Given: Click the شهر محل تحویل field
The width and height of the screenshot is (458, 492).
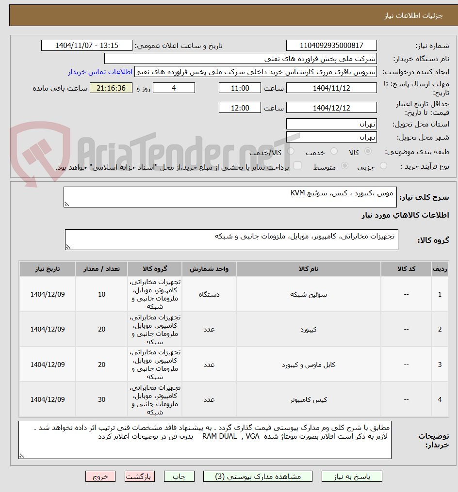Looking at the screenshot, I should [x=331, y=137].
